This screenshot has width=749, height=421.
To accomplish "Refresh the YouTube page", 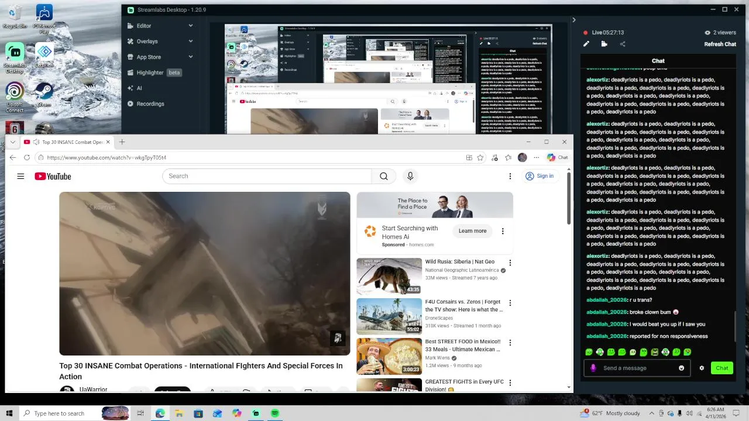I will tap(27, 157).
